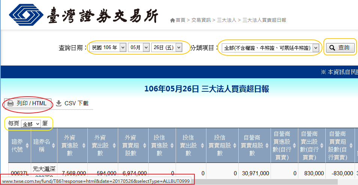Screen dimensions: 358x185
Task: Click the 查詢日期 label
Action: [x=73, y=48]
